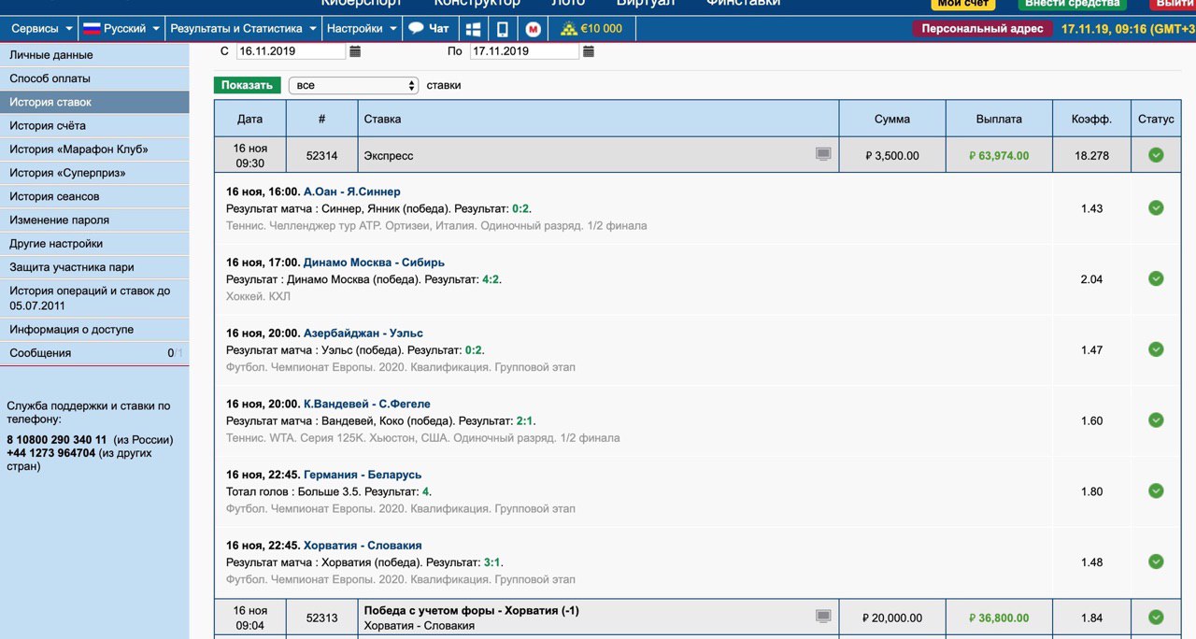Click the Ставка column header

pyautogui.click(x=598, y=120)
